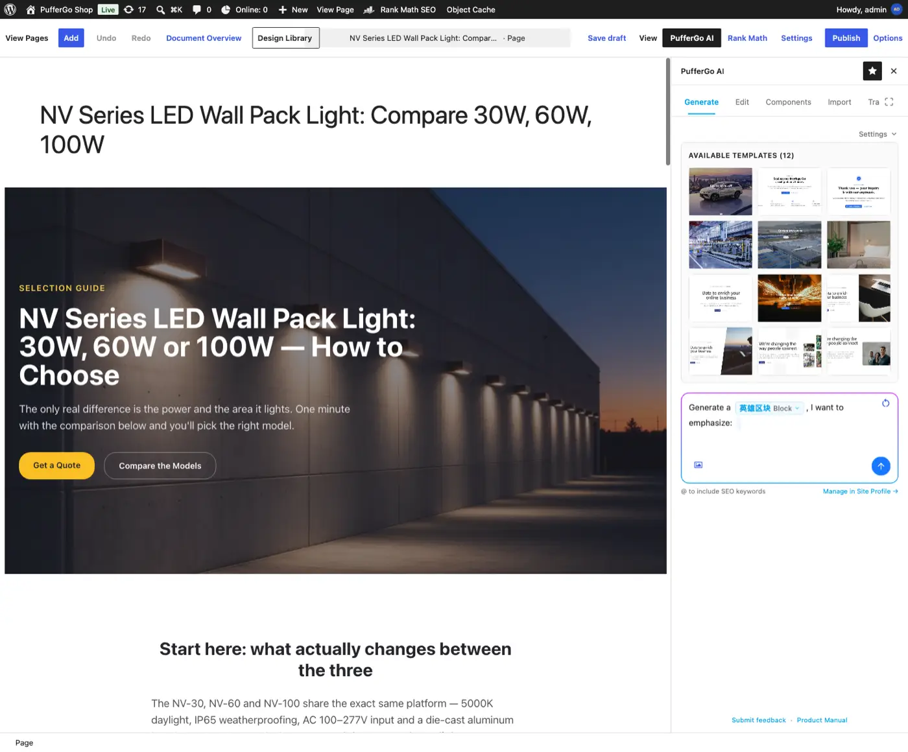This screenshot has height=752, width=908.
Task: Attach an image to the prompt
Action: 699,465
